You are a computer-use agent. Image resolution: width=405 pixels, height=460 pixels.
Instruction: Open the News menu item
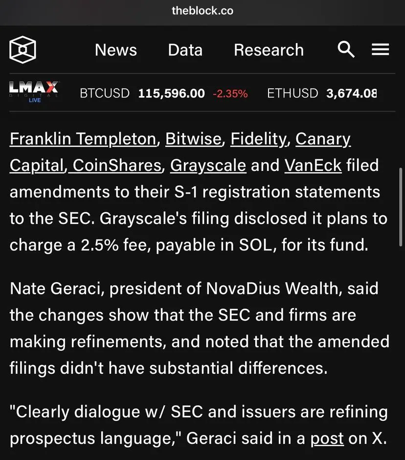tap(116, 50)
